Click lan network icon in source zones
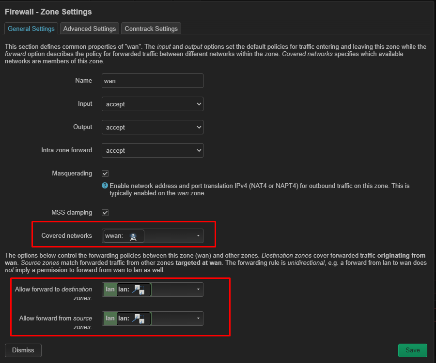 [x=138, y=319]
